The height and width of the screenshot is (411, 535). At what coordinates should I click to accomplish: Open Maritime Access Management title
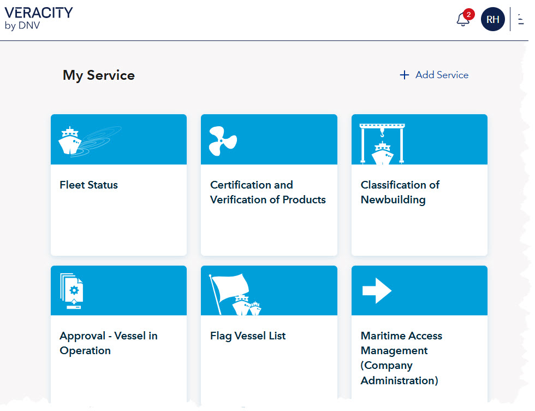[401, 358]
